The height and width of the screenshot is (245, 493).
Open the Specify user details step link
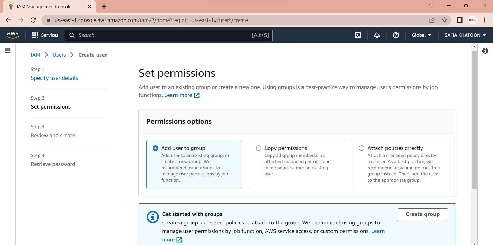pyautogui.click(x=54, y=78)
